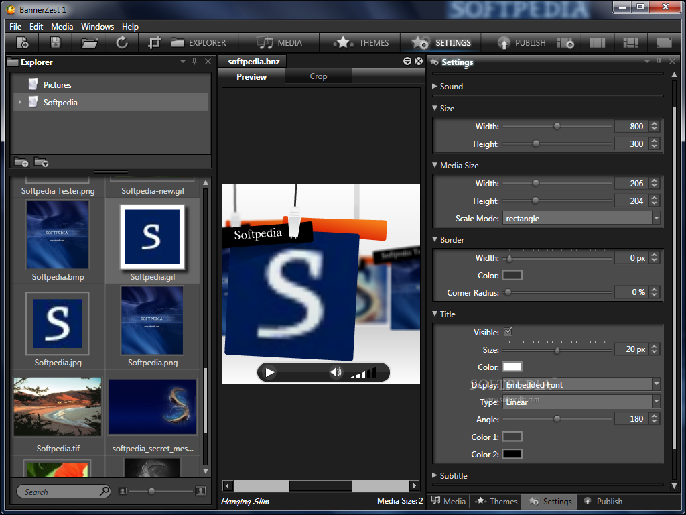The width and height of the screenshot is (686, 515).
Task: Switch to the bottom Publish tab
Action: click(x=602, y=501)
